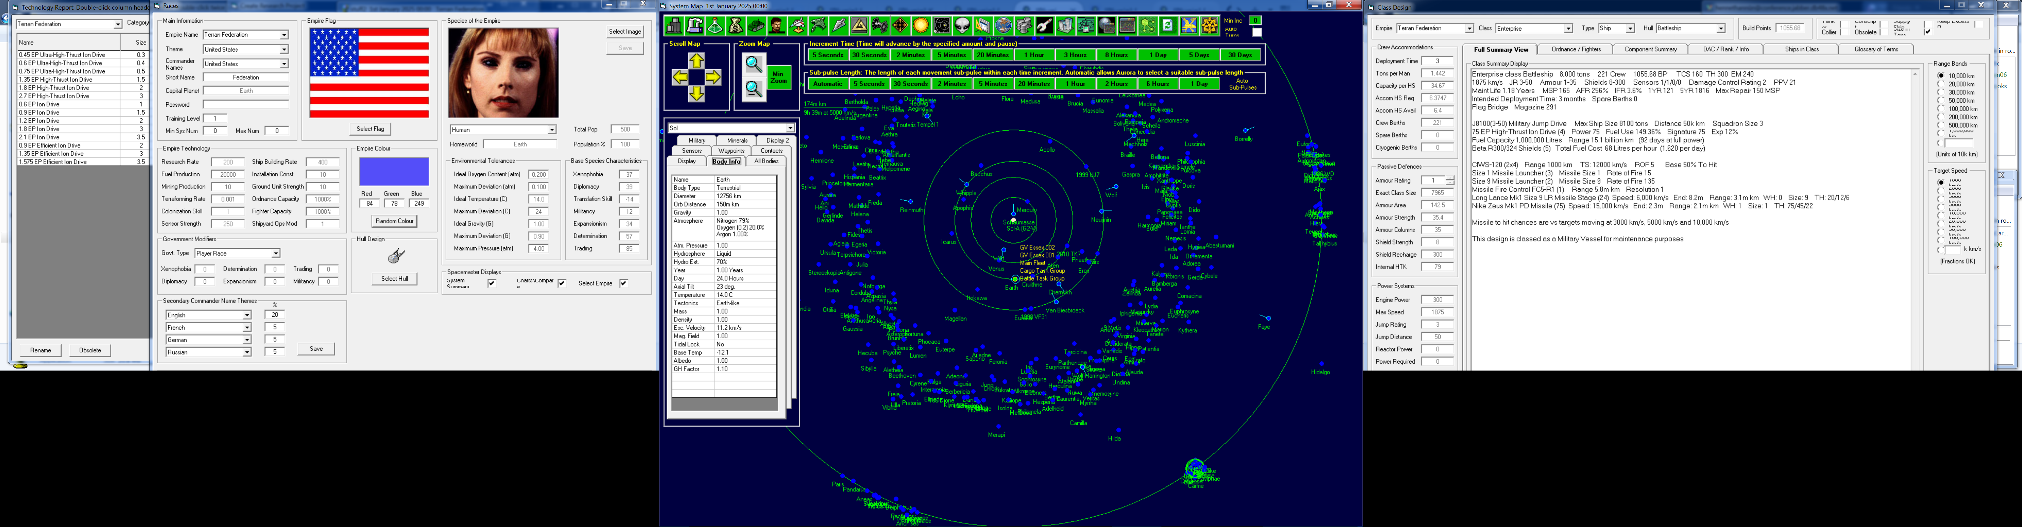Open the city buildings population icon in System Map toolbar
Viewport: 2022px width, 527px height.
click(x=674, y=26)
